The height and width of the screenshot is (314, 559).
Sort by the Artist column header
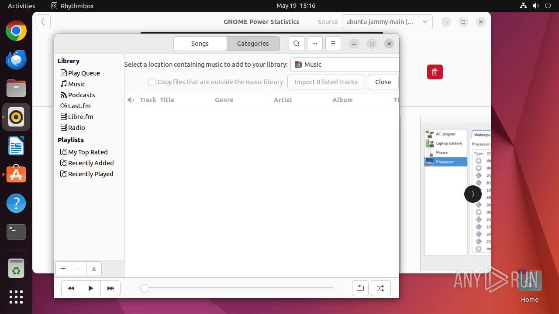click(x=301, y=100)
